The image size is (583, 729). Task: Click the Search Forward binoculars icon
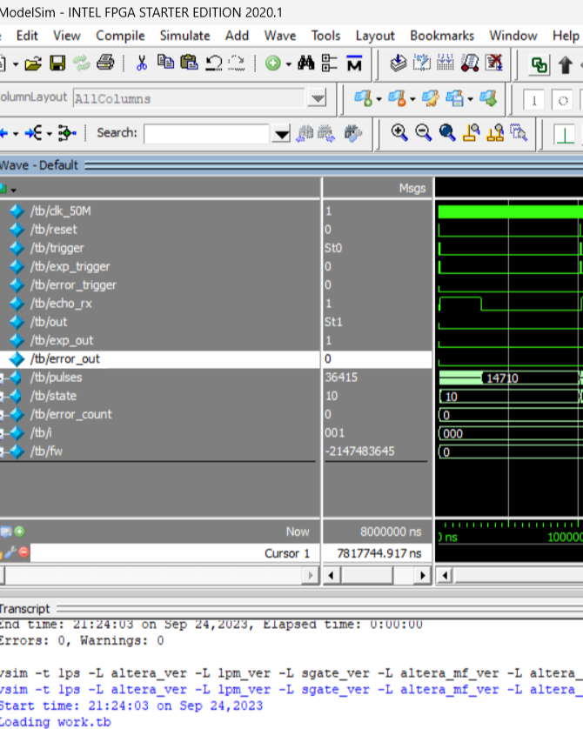click(x=326, y=134)
